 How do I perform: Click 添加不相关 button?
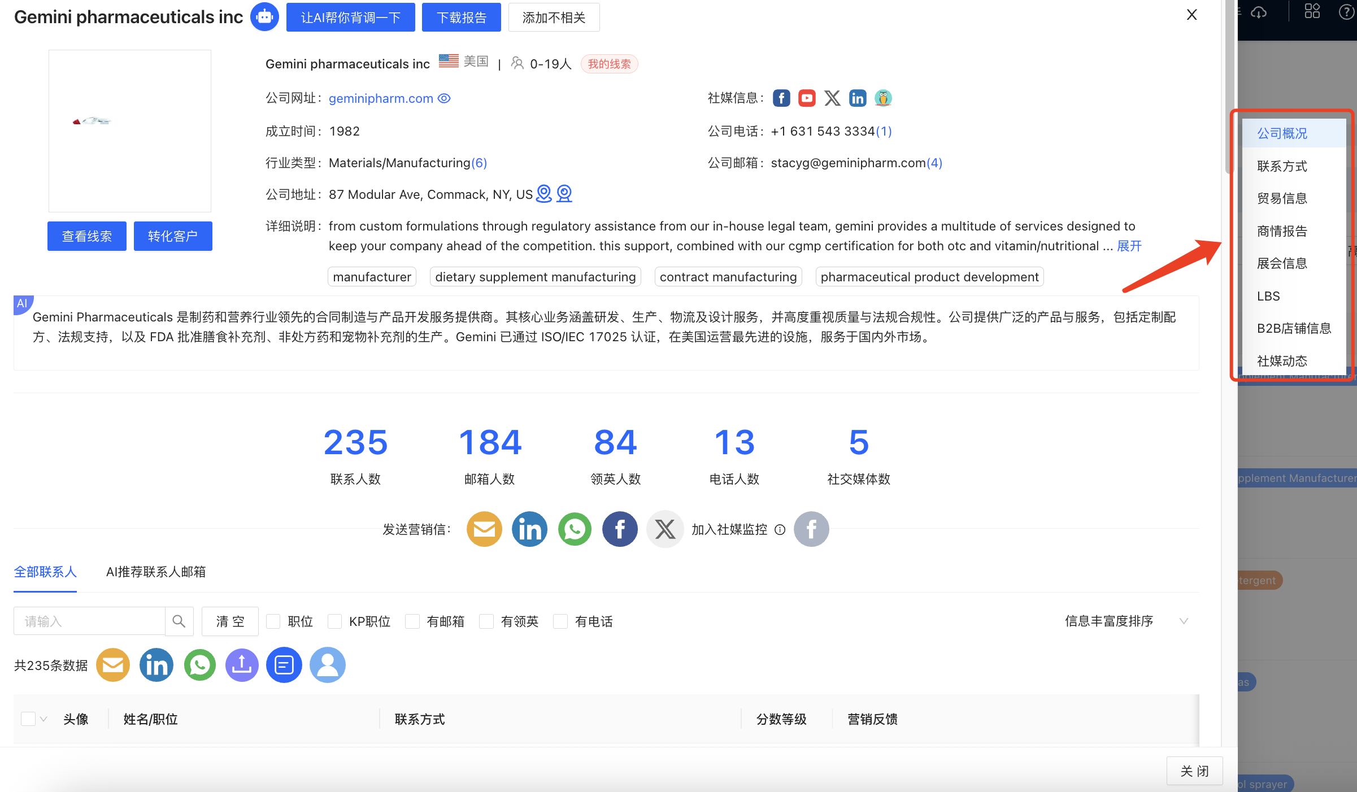coord(554,18)
